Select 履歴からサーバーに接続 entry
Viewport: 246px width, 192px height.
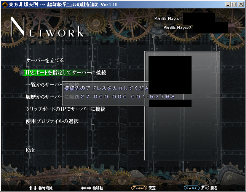(x=53, y=97)
